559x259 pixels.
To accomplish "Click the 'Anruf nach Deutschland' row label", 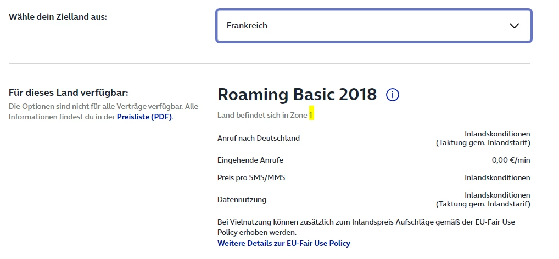I will click(x=259, y=138).
